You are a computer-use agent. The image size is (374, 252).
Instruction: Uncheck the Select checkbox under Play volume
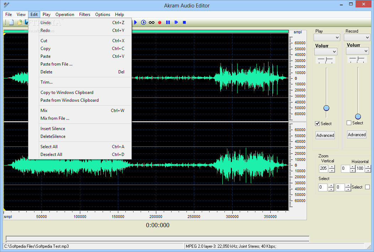point(317,123)
